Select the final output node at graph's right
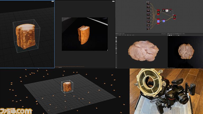203x114 pixels. pyautogui.click(x=175, y=17)
